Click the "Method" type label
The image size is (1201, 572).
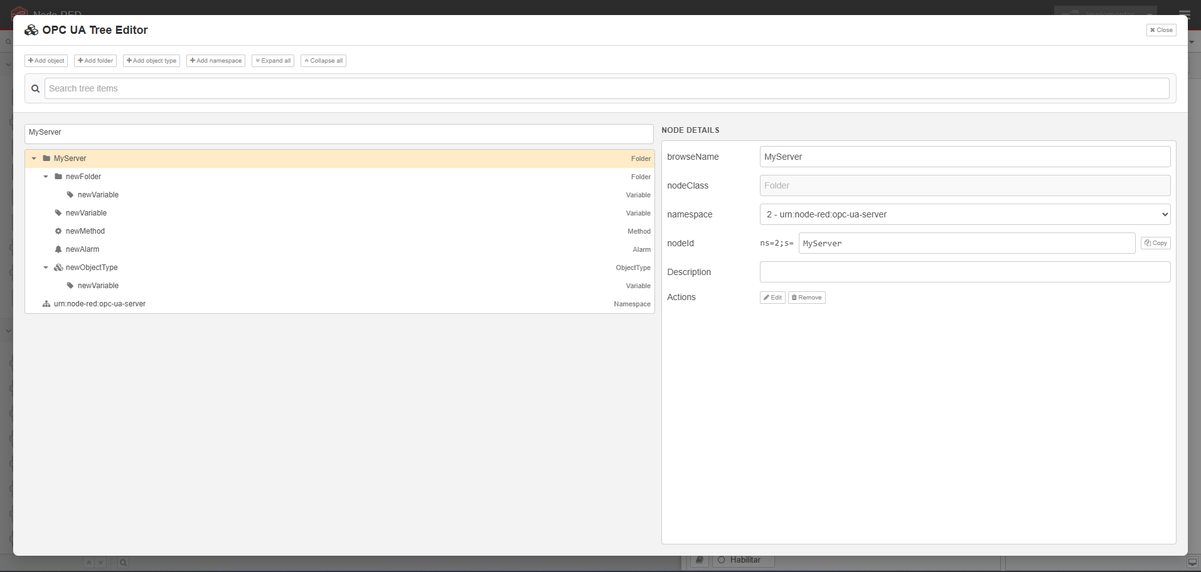pyautogui.click(x=639, y=232)
